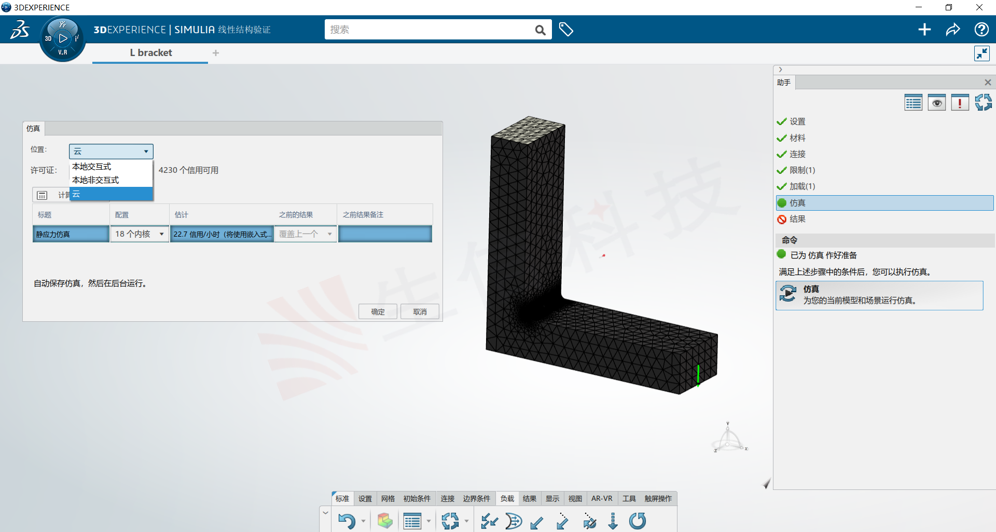Click the 静应力仿真 title cell
Image resolution: width=996 pixels, height=532 pixels.
(x=71, y=234)
